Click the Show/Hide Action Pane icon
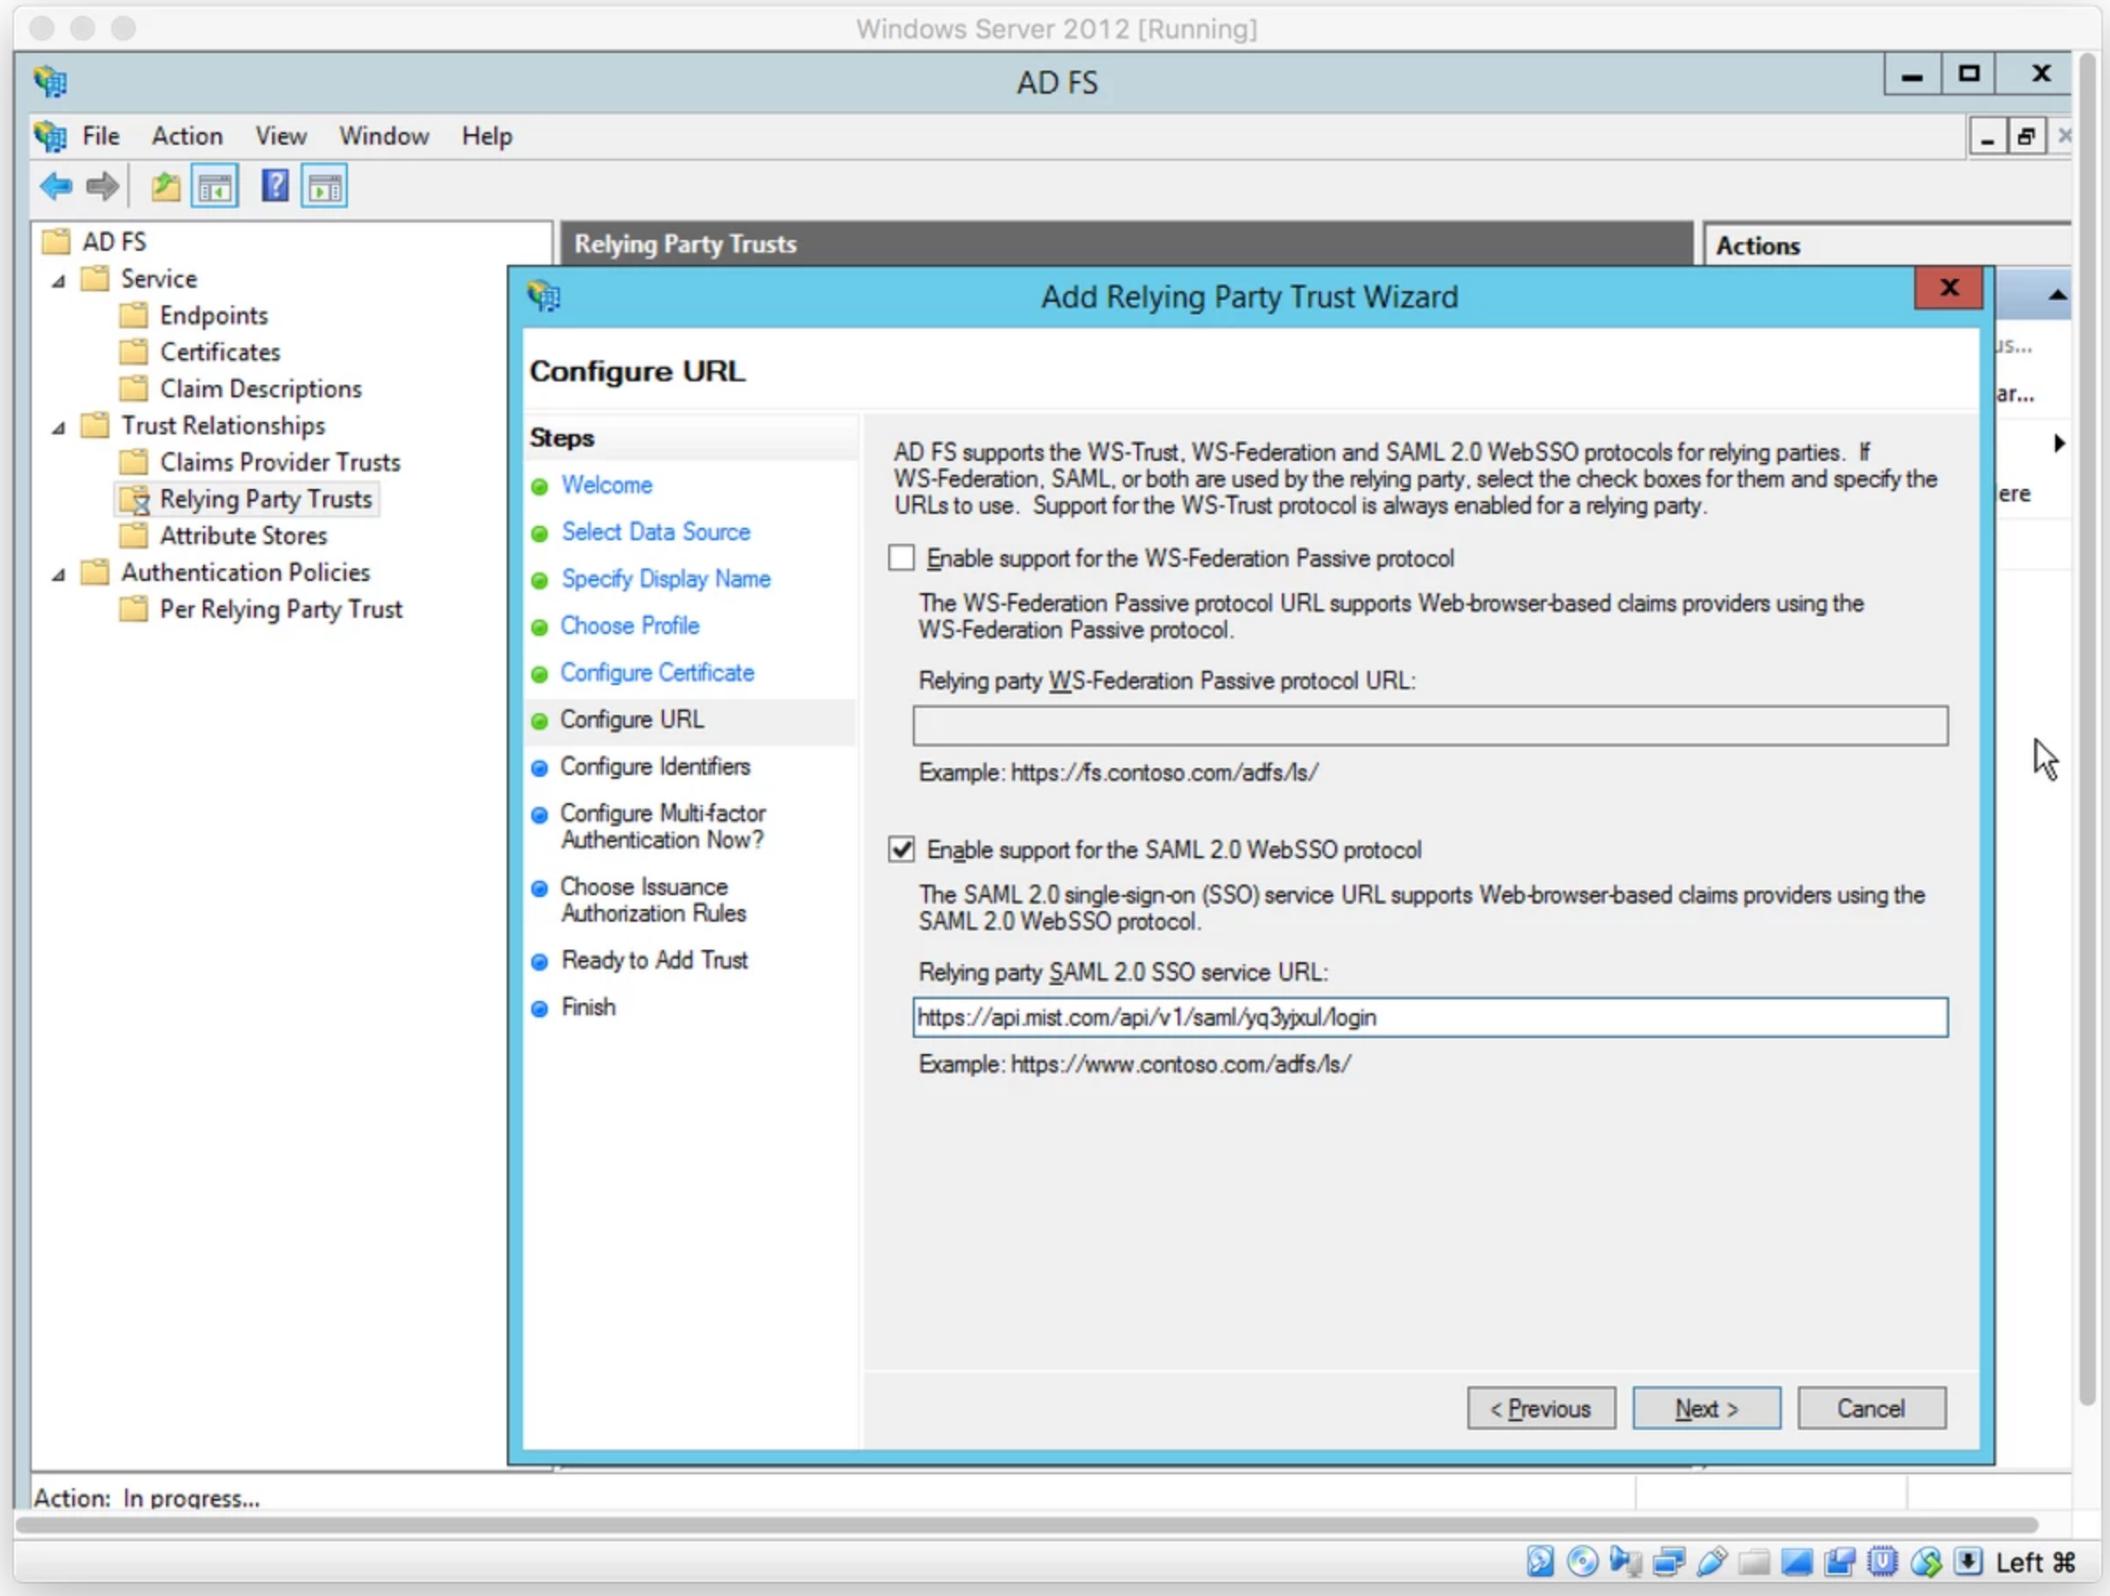The height and width of the screenshot is (1596, 2110). point(324,187)
